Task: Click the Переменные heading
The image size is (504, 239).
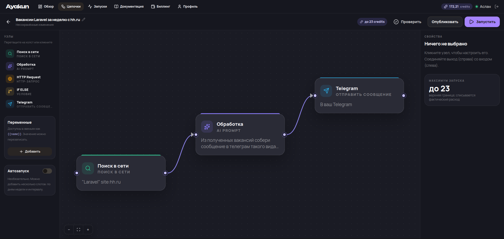Action: tap(20, 122)
